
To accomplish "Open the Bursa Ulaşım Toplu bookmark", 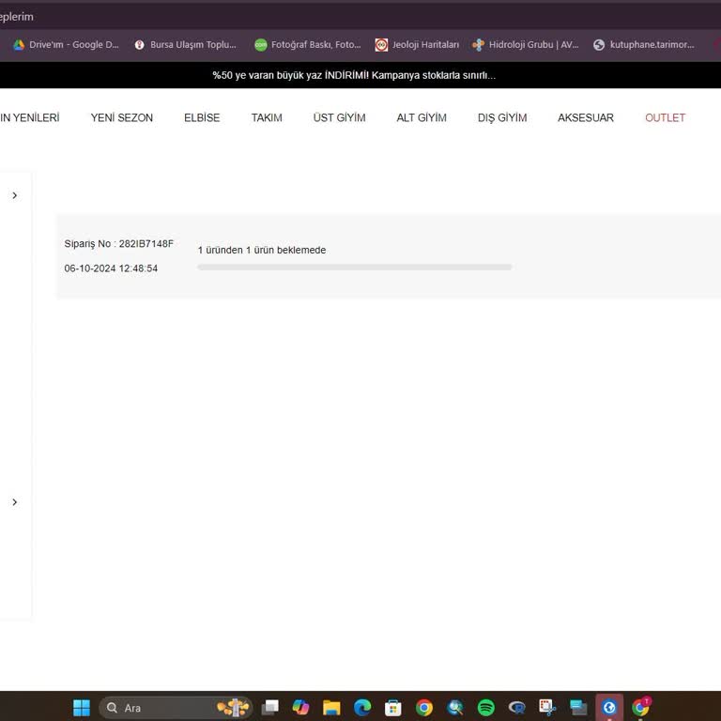I will pos(186,45).
